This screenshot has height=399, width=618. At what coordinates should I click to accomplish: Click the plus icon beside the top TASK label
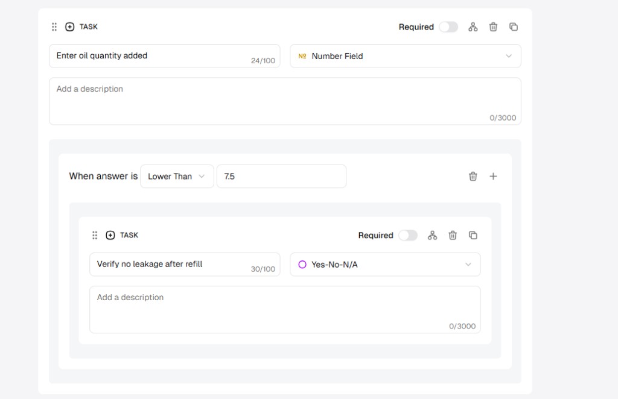pos(70,27)
